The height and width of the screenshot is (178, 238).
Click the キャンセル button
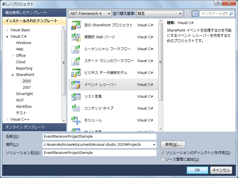tap(221, 170)
